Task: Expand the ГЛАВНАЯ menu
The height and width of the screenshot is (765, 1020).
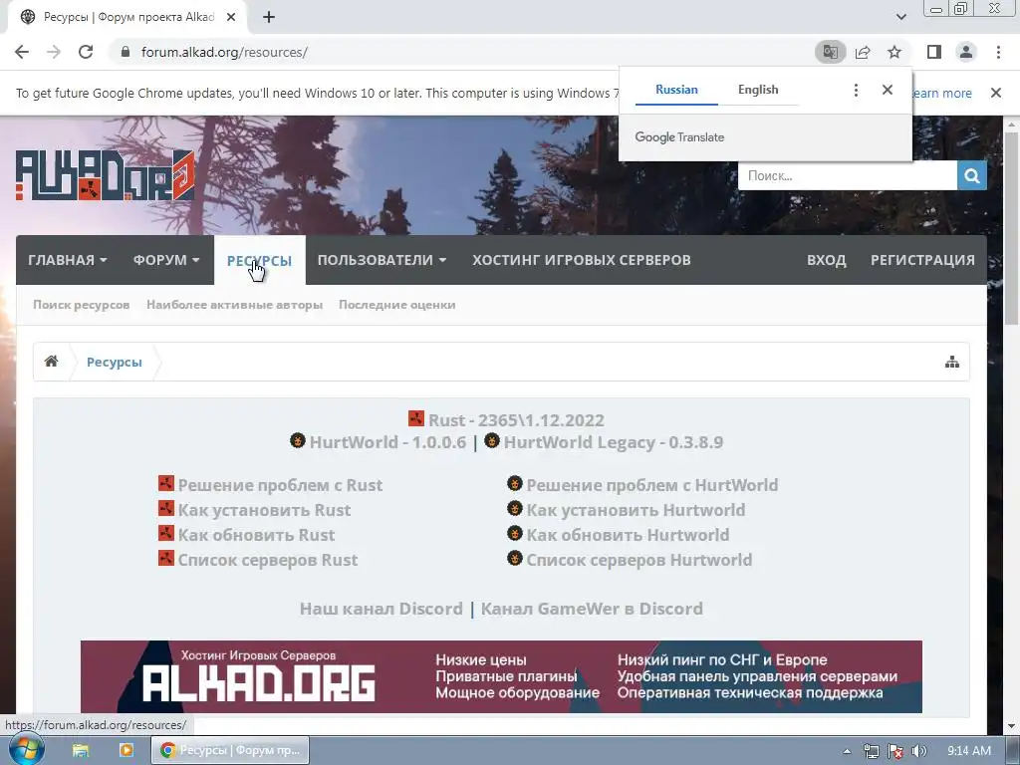Action: tap(67, 260)
